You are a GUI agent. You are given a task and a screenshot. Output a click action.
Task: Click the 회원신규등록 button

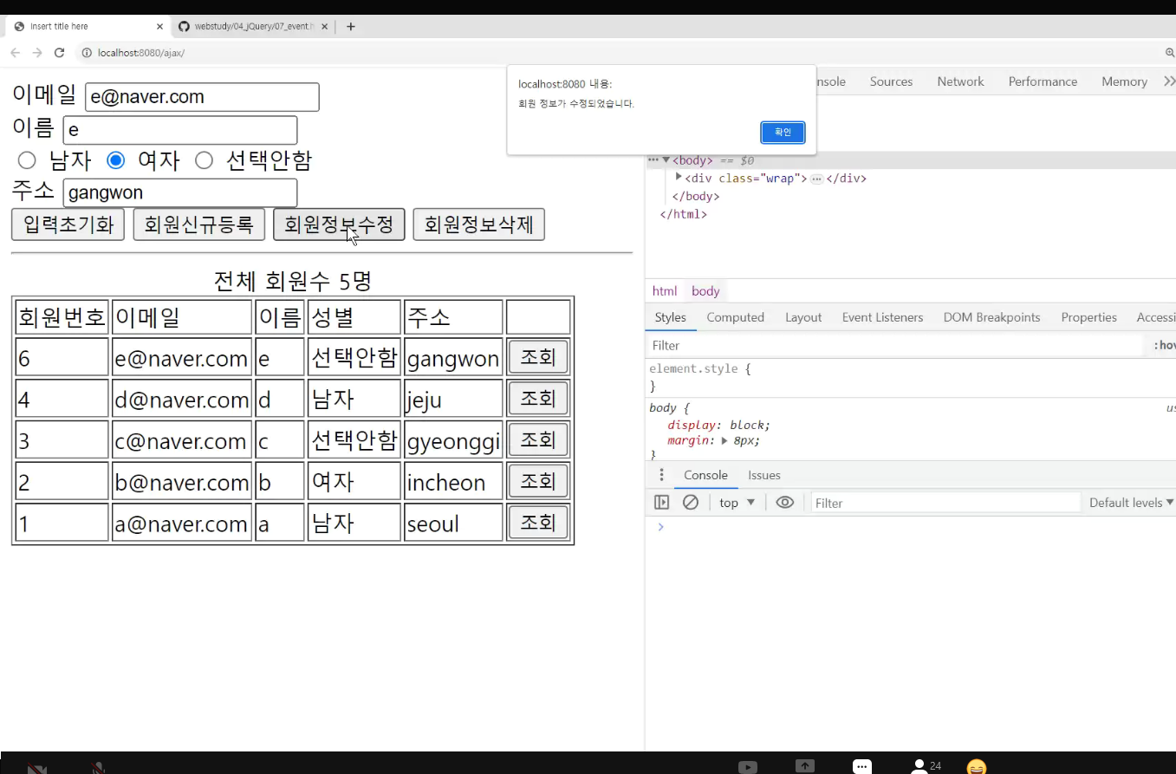[x=199, y=224]
